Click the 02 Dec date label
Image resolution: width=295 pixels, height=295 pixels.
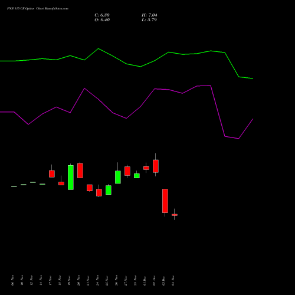154,280
